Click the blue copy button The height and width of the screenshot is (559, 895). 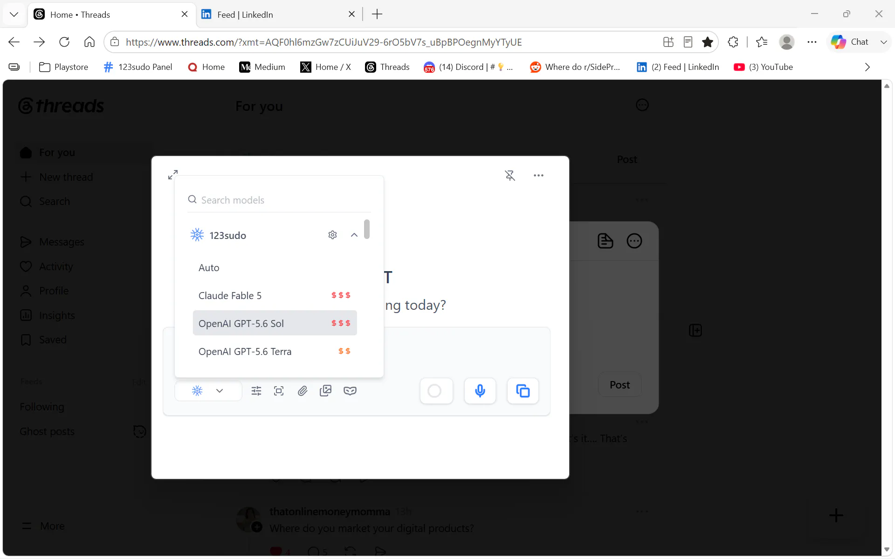(x=523, y=391)
